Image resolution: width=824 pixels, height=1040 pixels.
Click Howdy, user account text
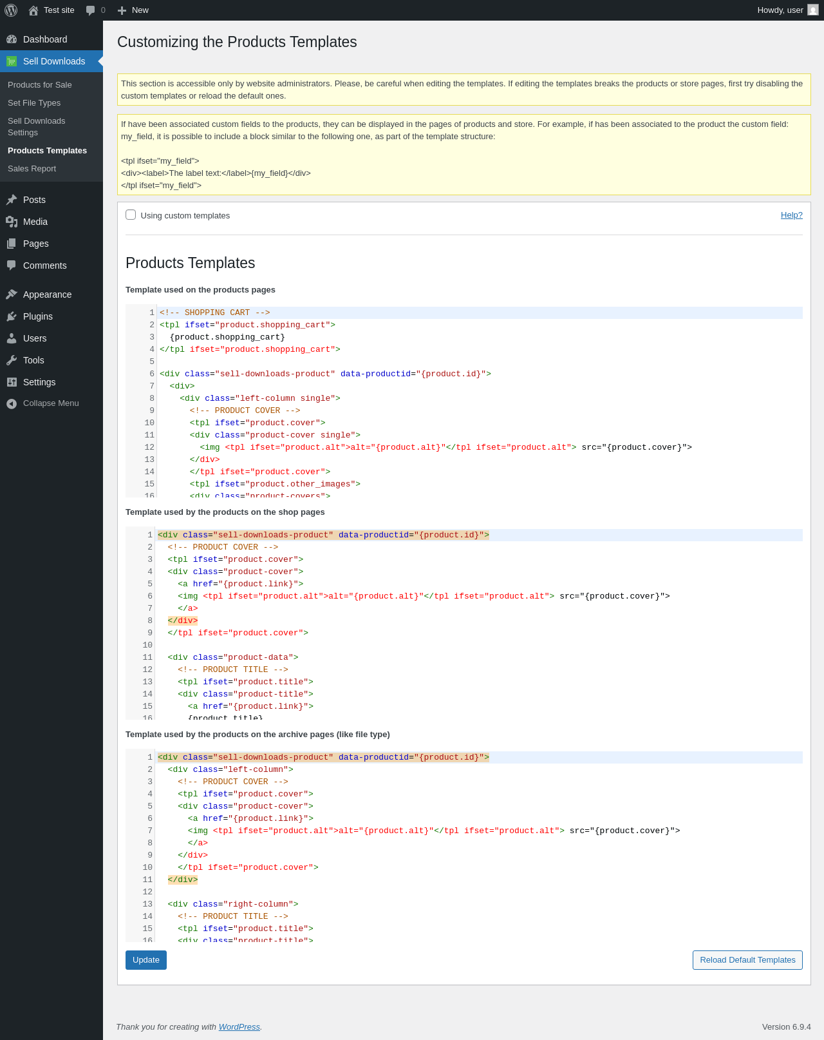(780, 10)
